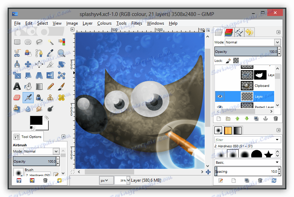This screenshot has height=197, width=294.
Task: Open the File menu
Action: click(x=17, y=23)
